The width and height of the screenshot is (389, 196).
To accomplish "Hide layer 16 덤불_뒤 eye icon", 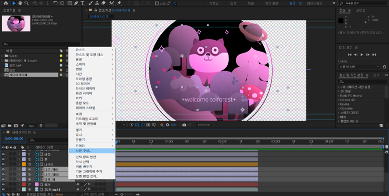I will (x=3, y=179).
